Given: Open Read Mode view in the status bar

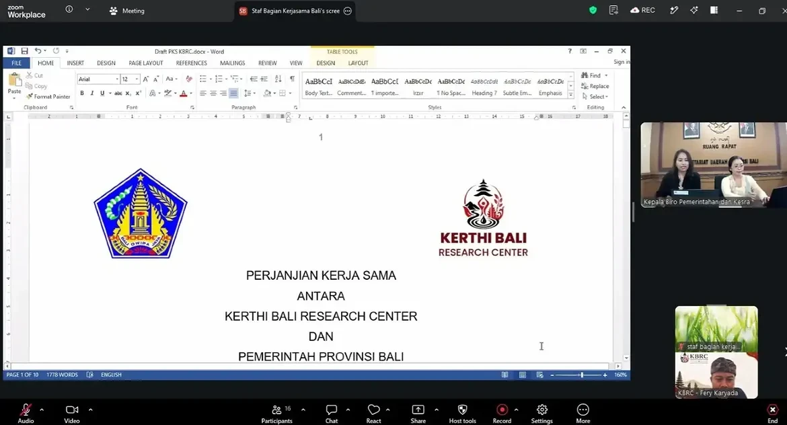Looking at the screenshot, I should tap(505, 375).
